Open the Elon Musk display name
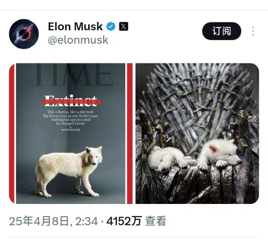This screenshot has height=242, width=268. click(x=75, y=26)
